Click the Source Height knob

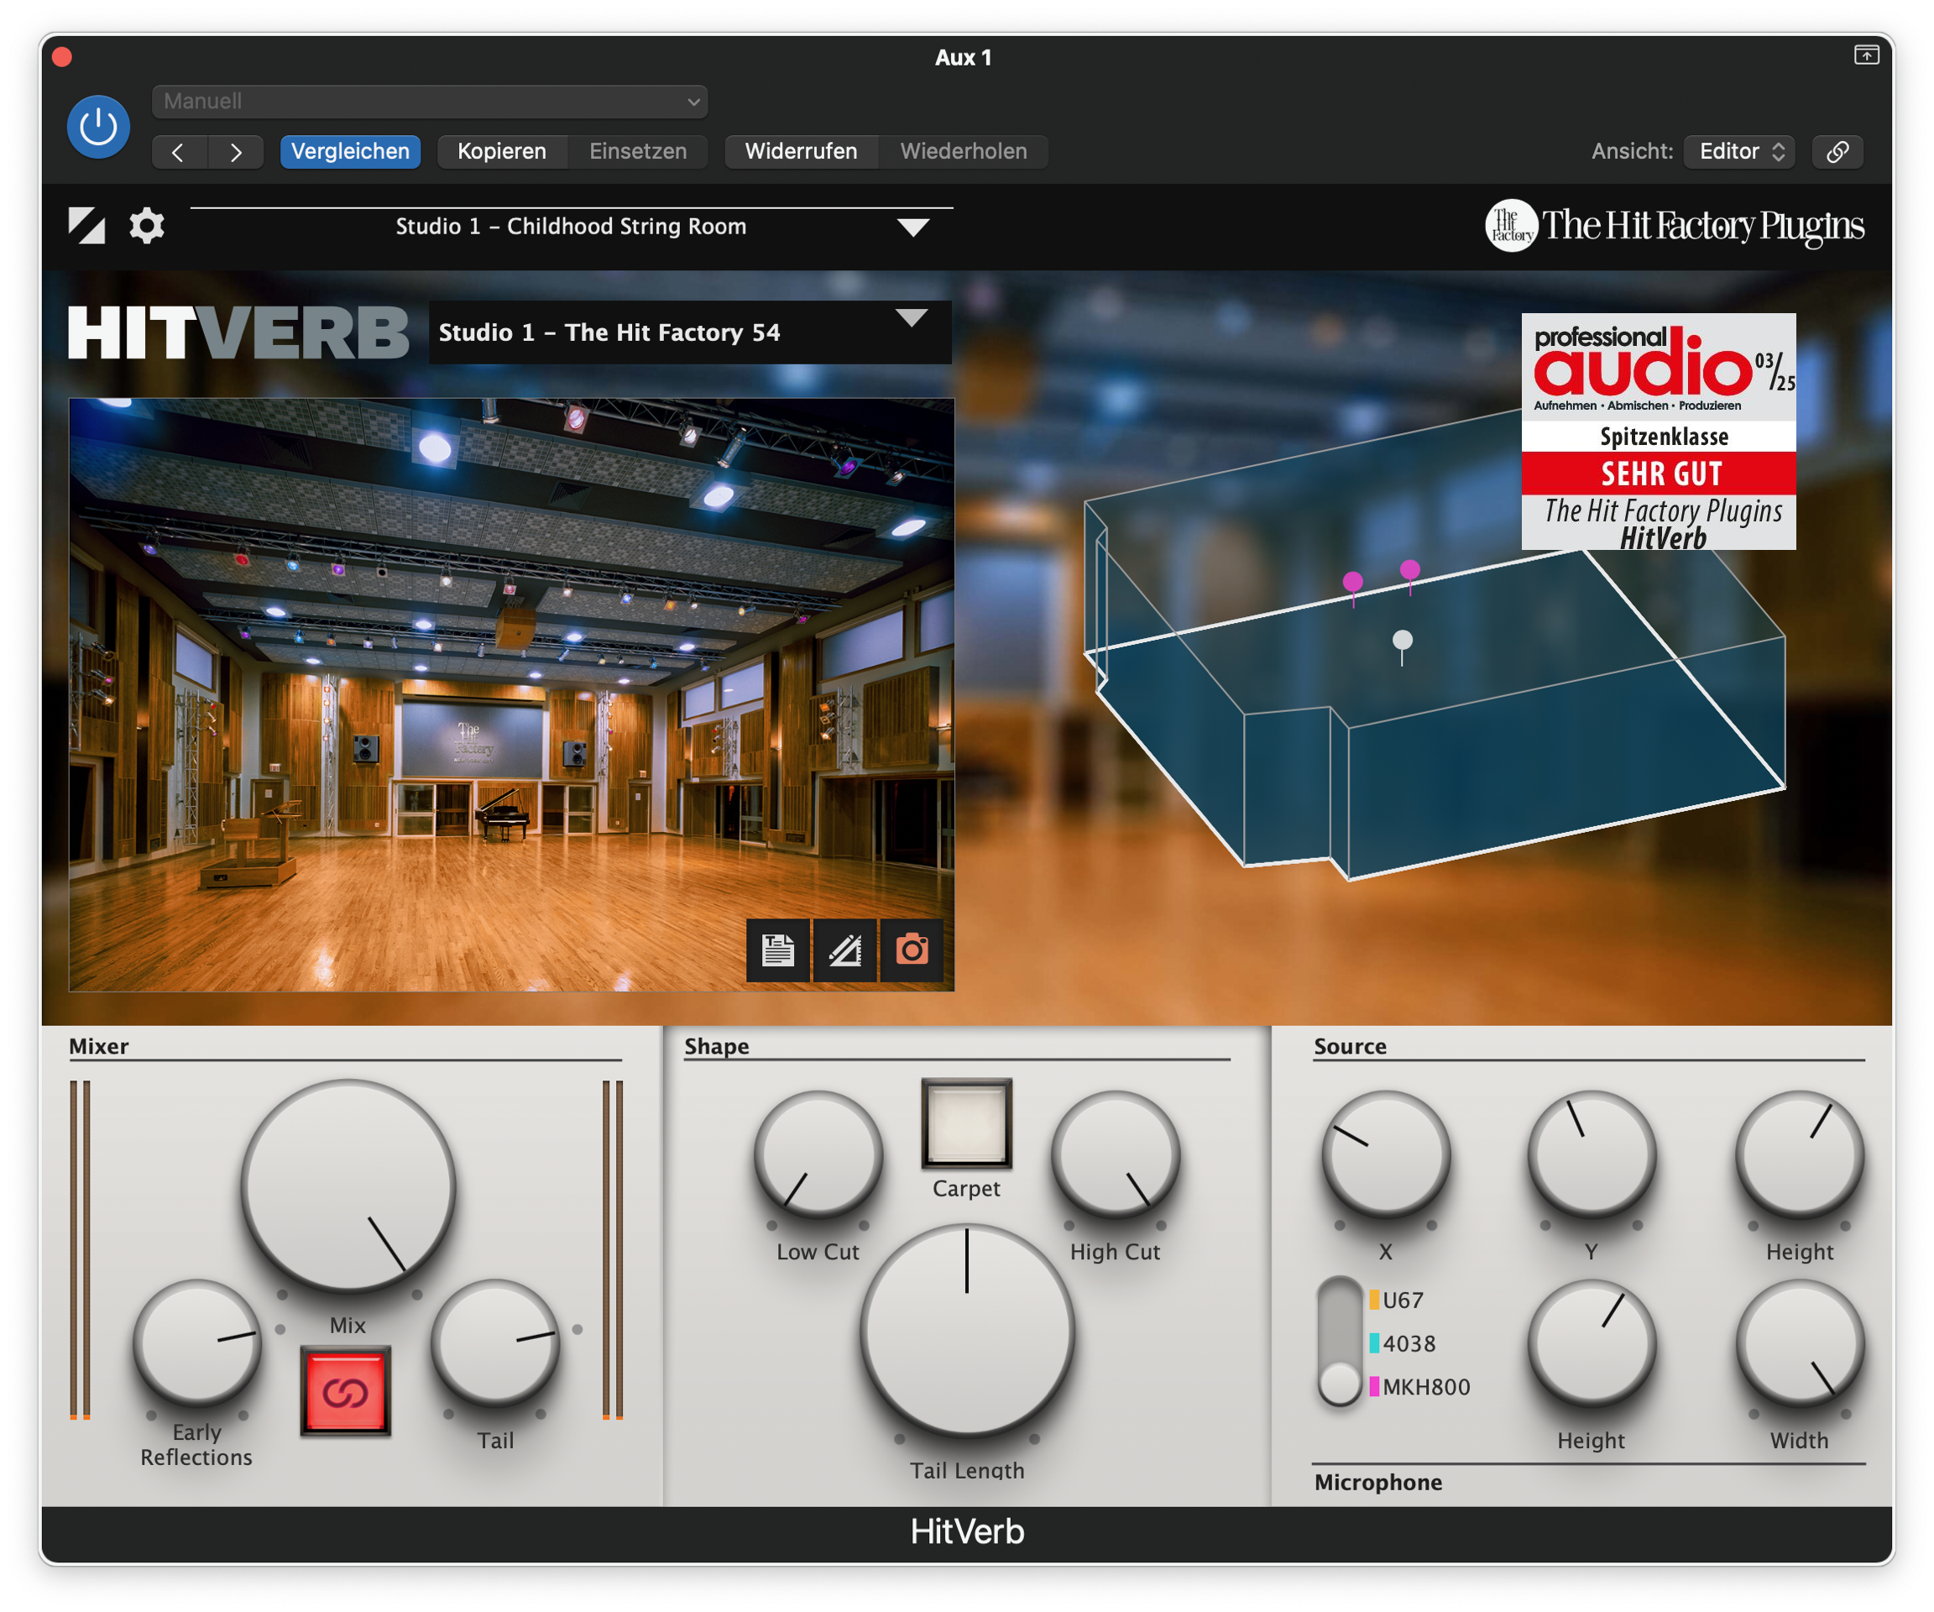coord(1800,1154)
